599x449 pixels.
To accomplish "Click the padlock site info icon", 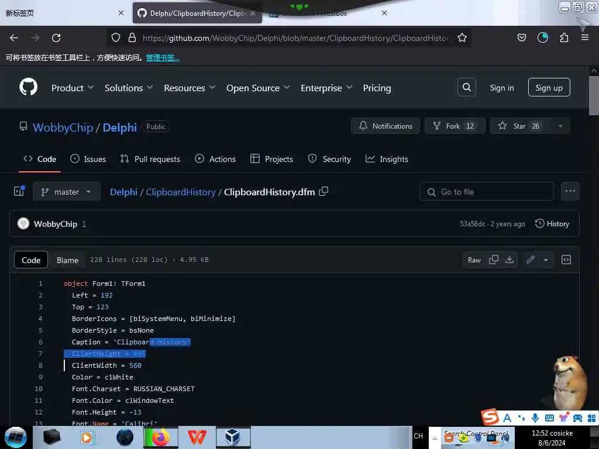I will 132,38.
